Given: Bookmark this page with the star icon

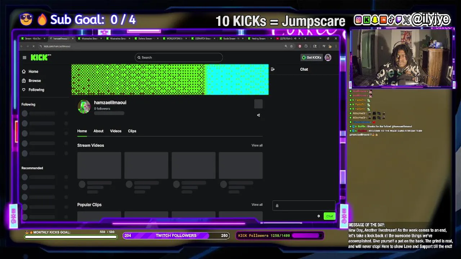Looking at the screenshot, I should 291,46.
